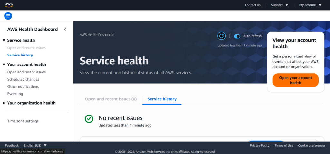Open the My Account dropdown

click(x=310, y=5)
